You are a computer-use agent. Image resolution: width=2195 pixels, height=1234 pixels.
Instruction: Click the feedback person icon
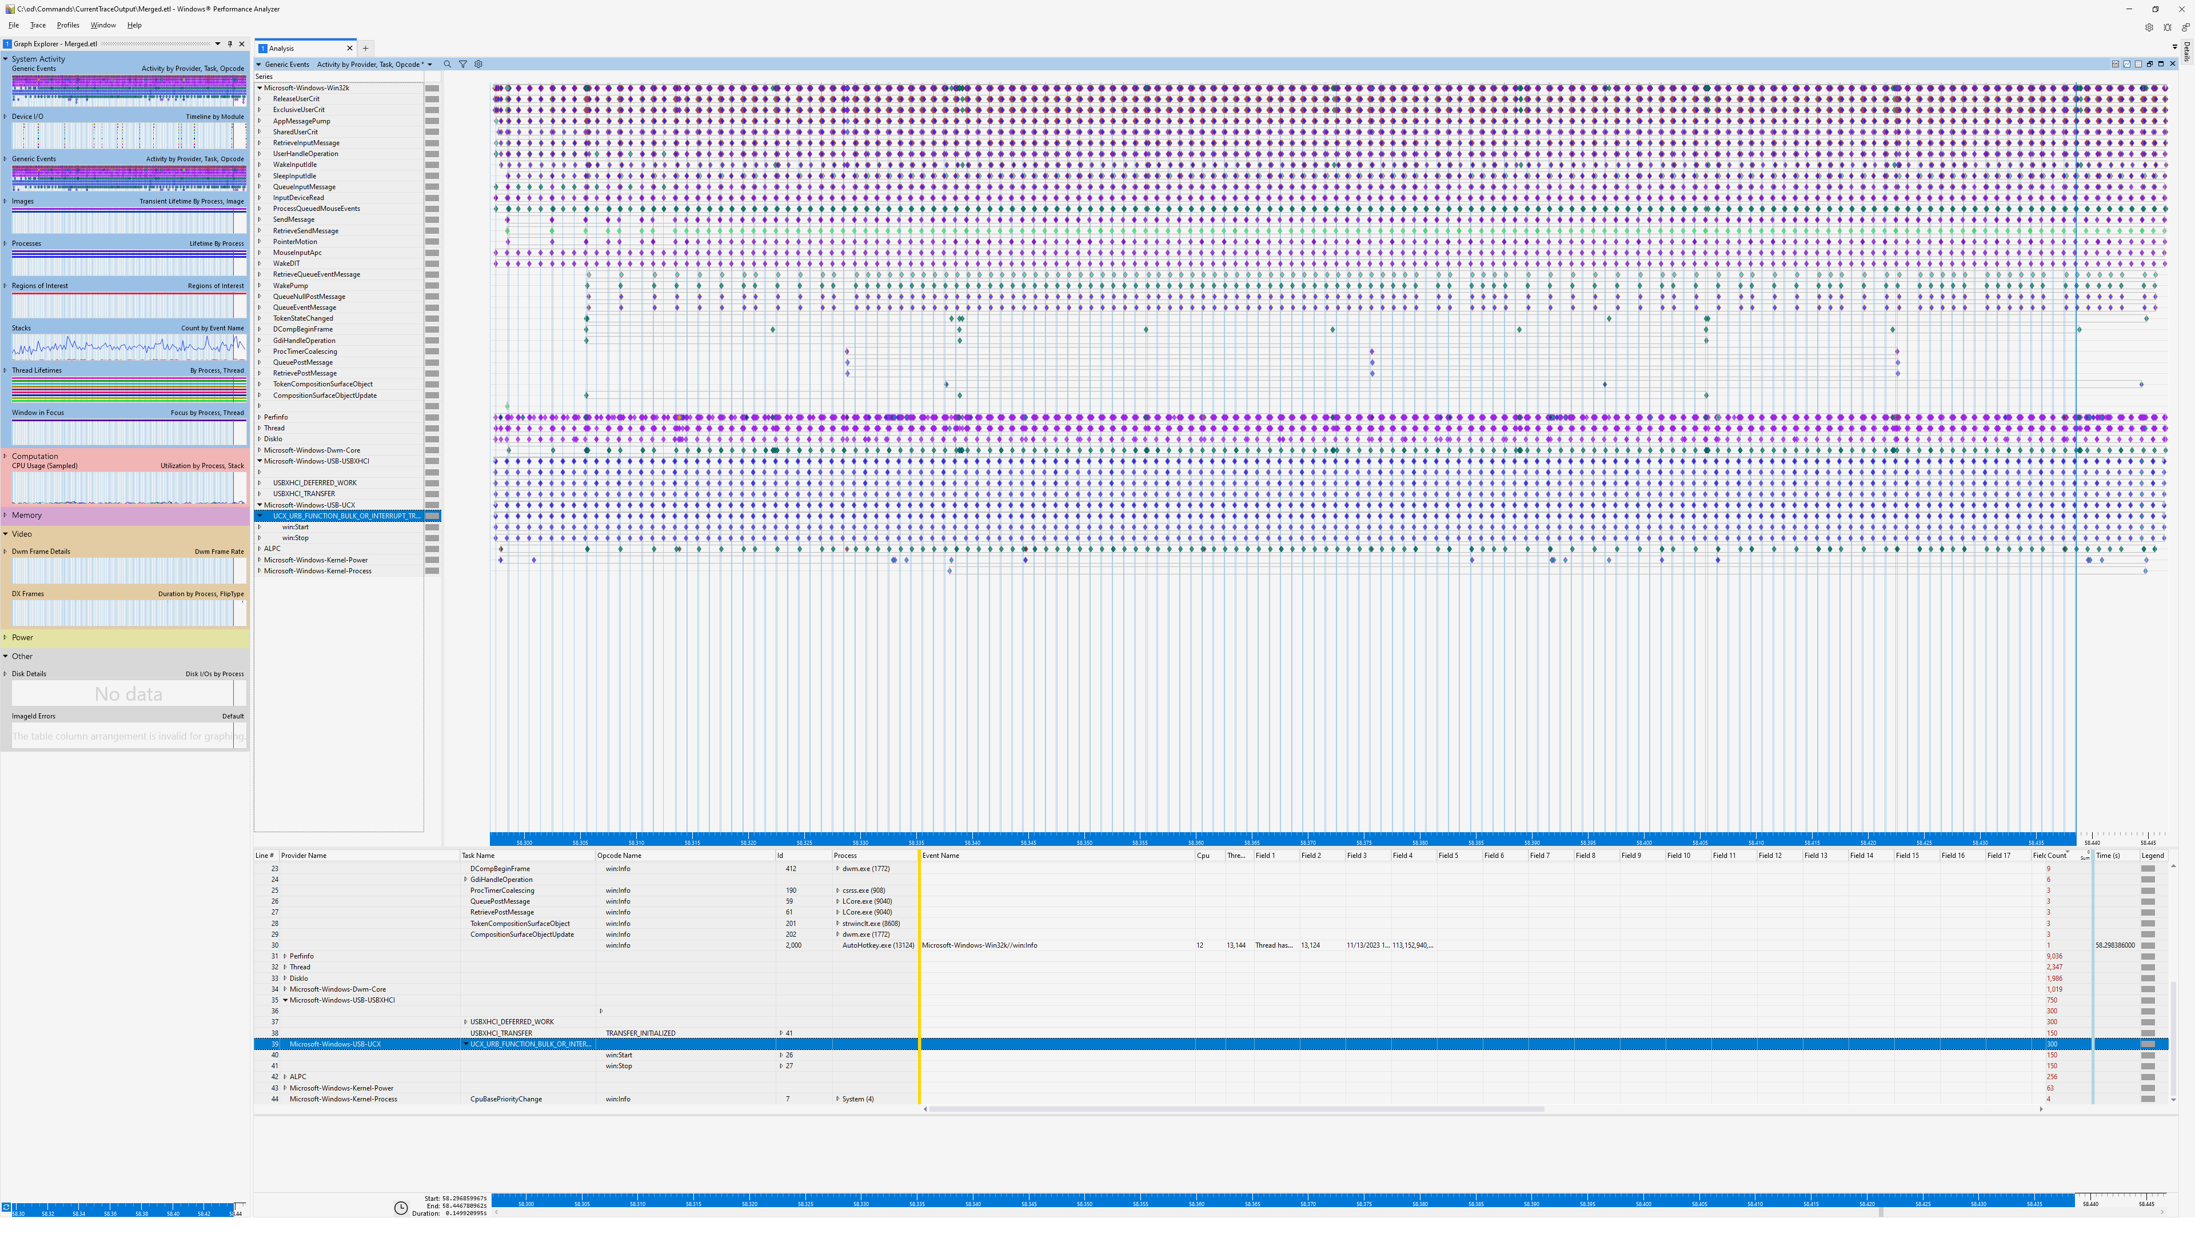[2185, 27]
